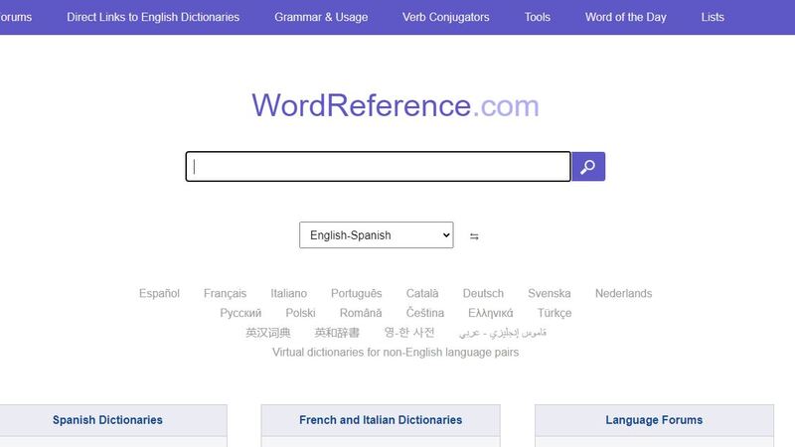795x447 pixels.
Task: Open the Arabic dictionary link
Action: pyautogui.click(x=503, y=333)
